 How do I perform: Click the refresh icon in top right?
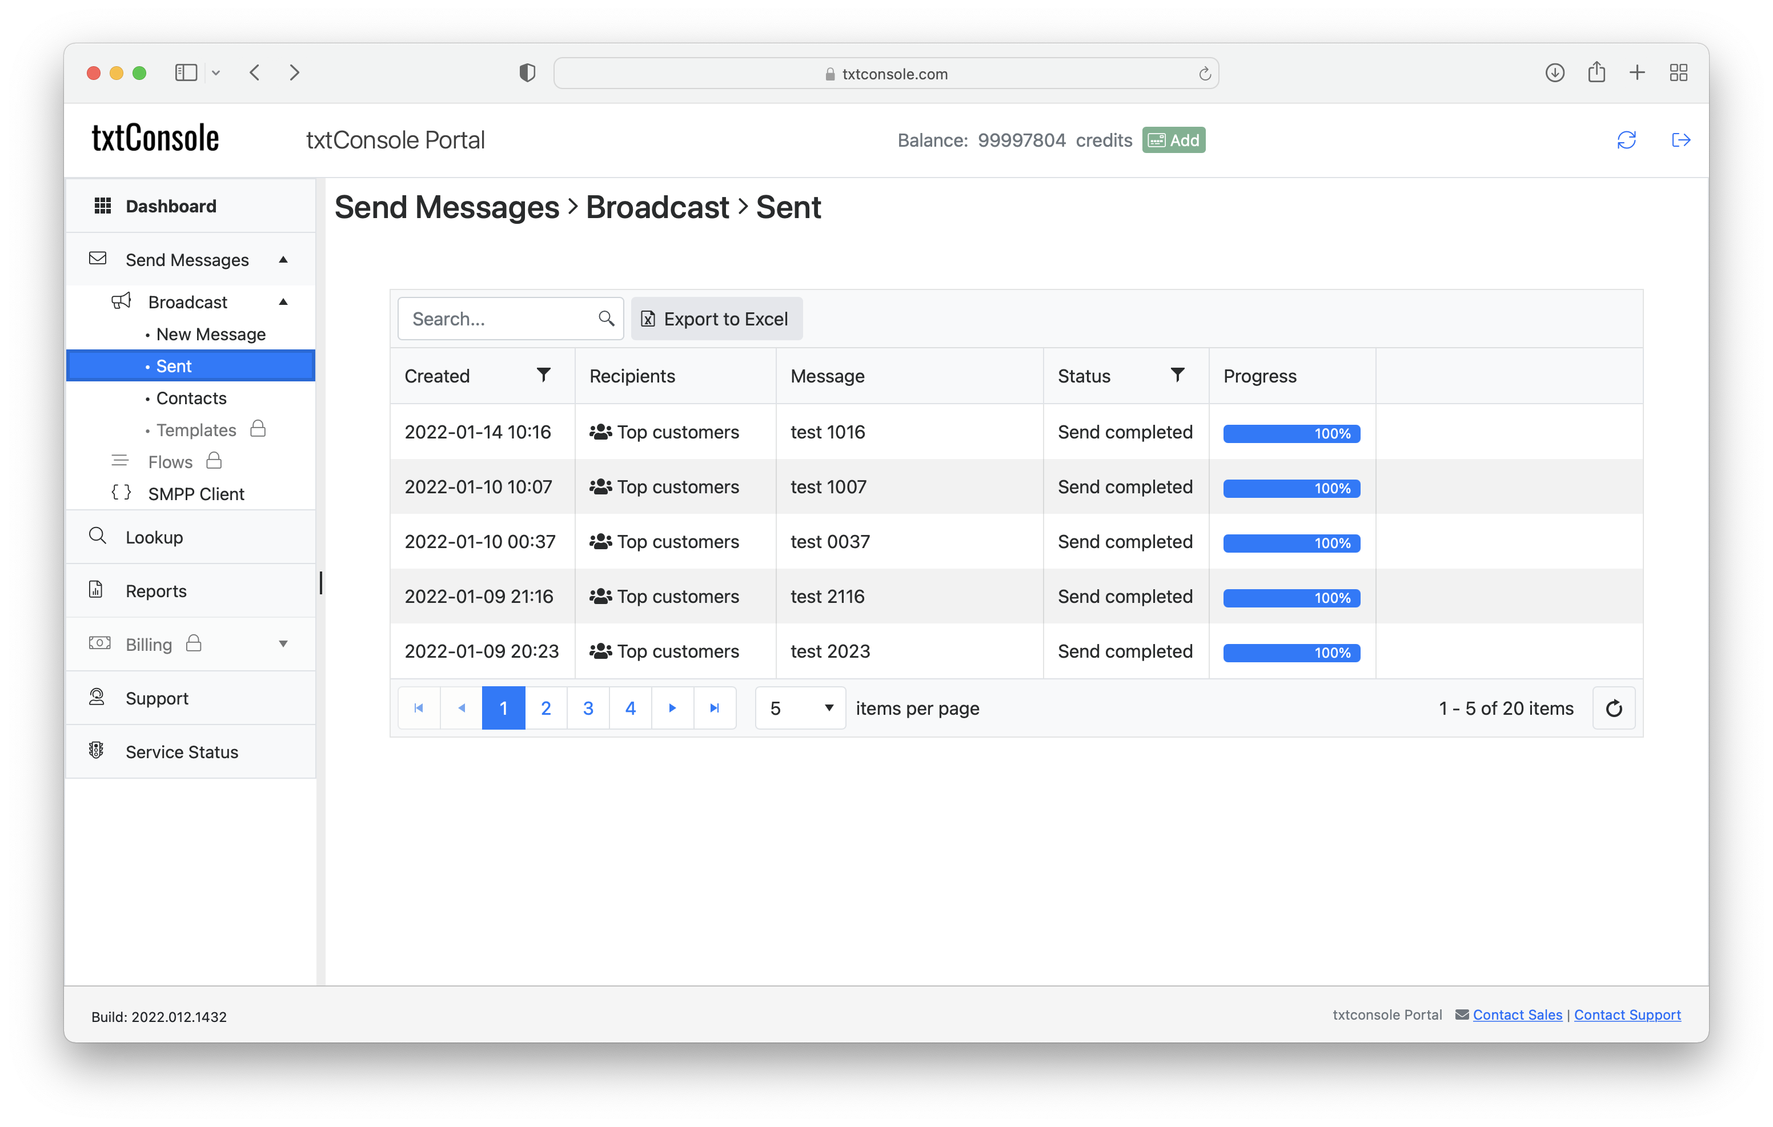pos(1627,139)
